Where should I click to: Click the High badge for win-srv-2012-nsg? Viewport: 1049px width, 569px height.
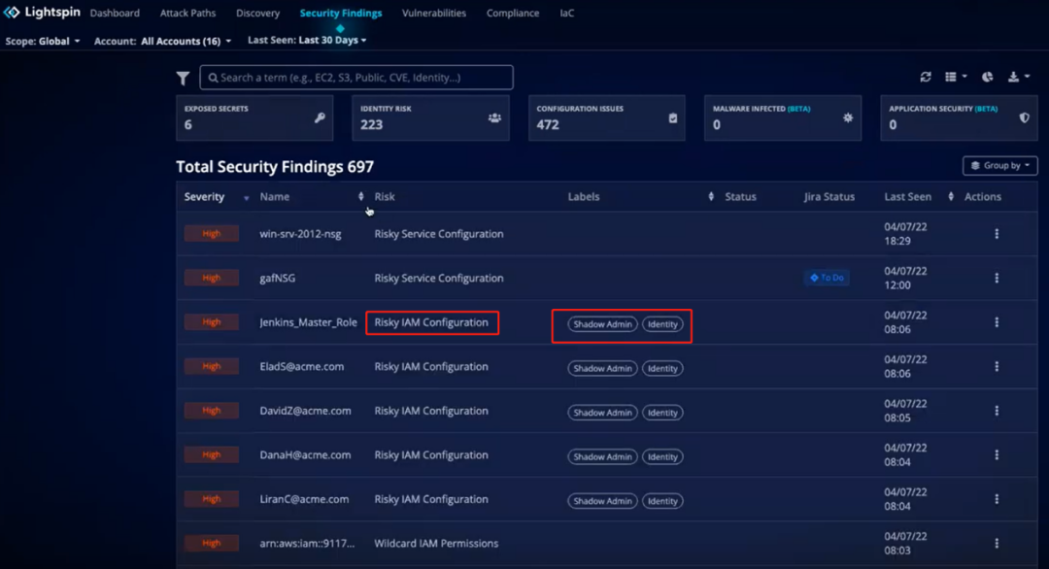pos(212,233)
